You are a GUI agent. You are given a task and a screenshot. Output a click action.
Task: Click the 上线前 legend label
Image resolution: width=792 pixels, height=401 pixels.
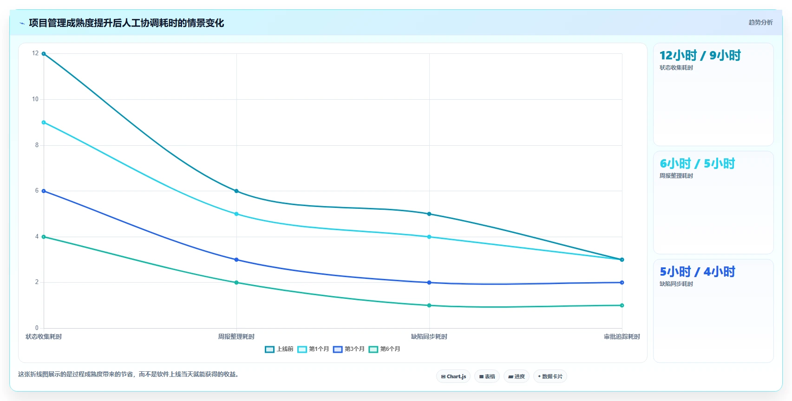pyautogui.click(x=285, y=349)
